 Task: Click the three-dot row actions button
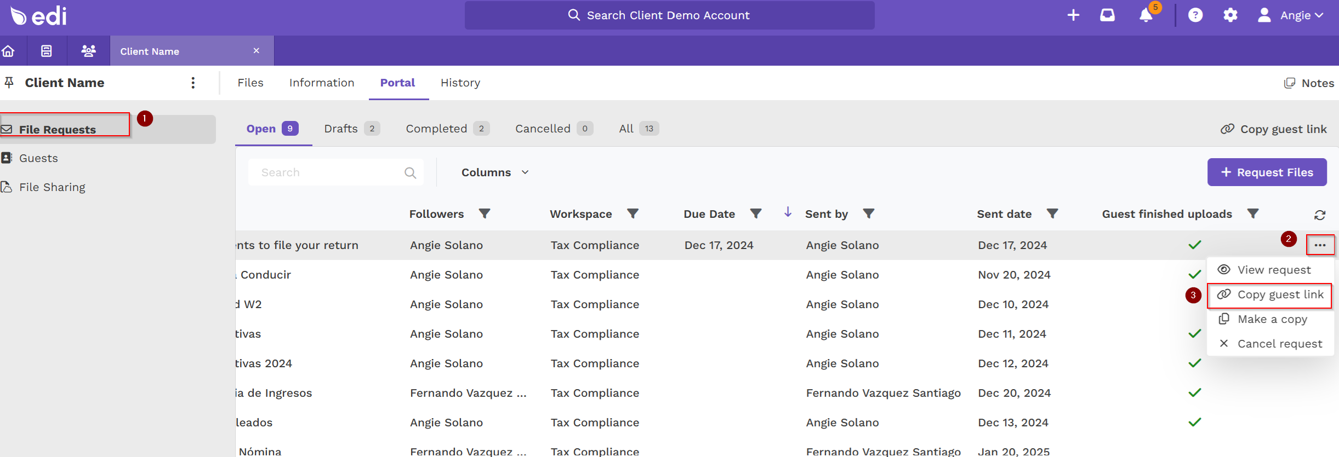tap(1320, 245)
